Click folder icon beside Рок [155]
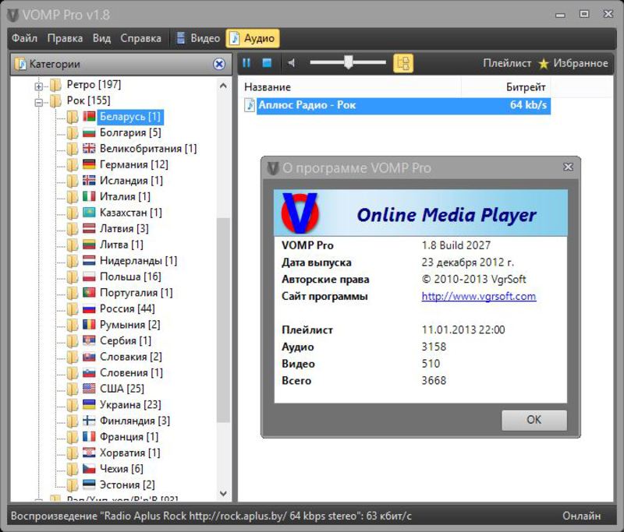Screen dimensions: 624x532 [55, 101]
